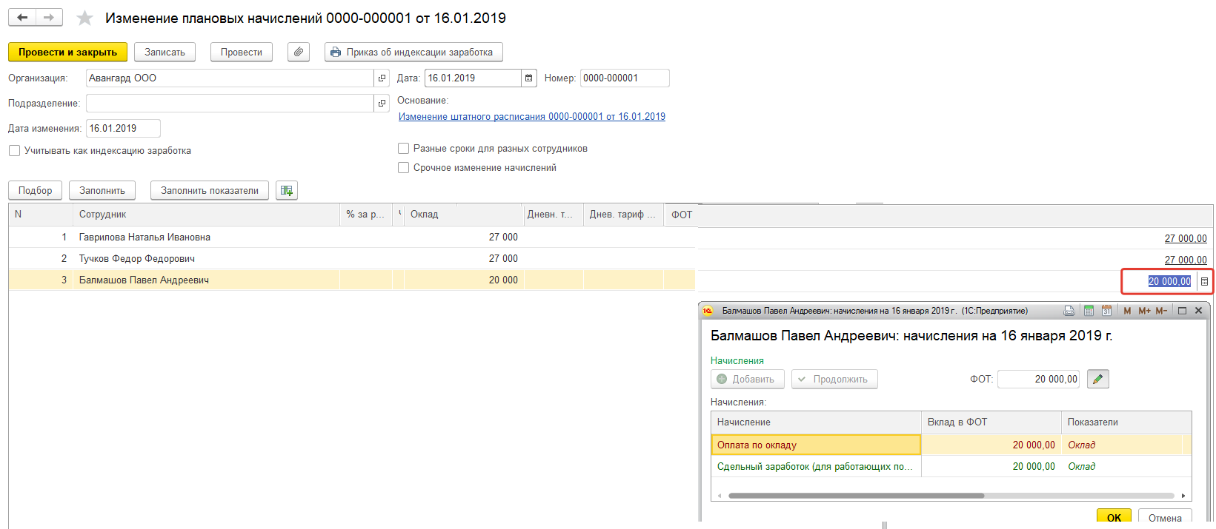Click the M+ memory button

click(1144, 311)
